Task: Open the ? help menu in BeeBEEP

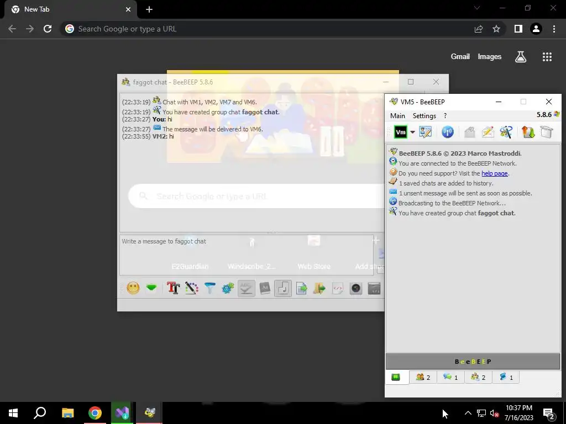Action: [x=445, y=116]
